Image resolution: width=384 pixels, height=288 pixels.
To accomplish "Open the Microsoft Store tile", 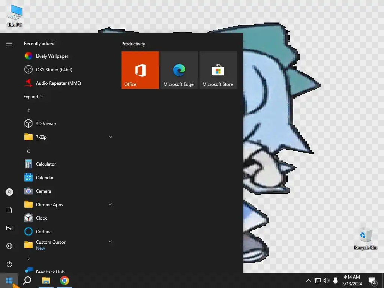I will click(x=218, y=70).
